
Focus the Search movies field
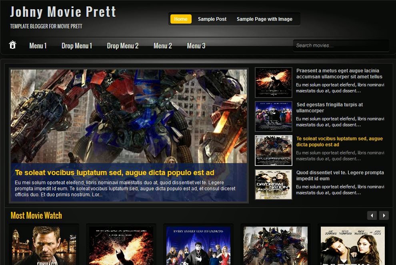[341, 46]
